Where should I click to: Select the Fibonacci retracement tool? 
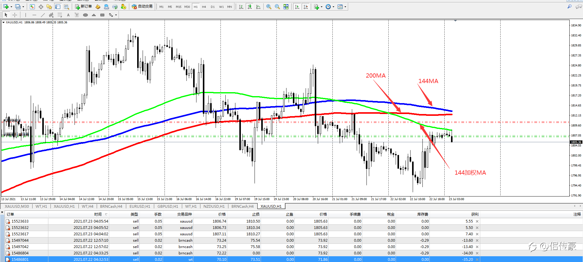pos(60,15)
